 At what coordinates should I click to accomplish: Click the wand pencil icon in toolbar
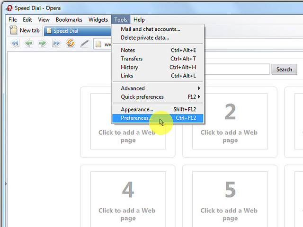point(85,44)
